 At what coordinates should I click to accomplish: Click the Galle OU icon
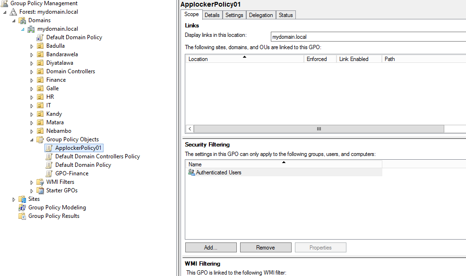(x=40, y=88)
